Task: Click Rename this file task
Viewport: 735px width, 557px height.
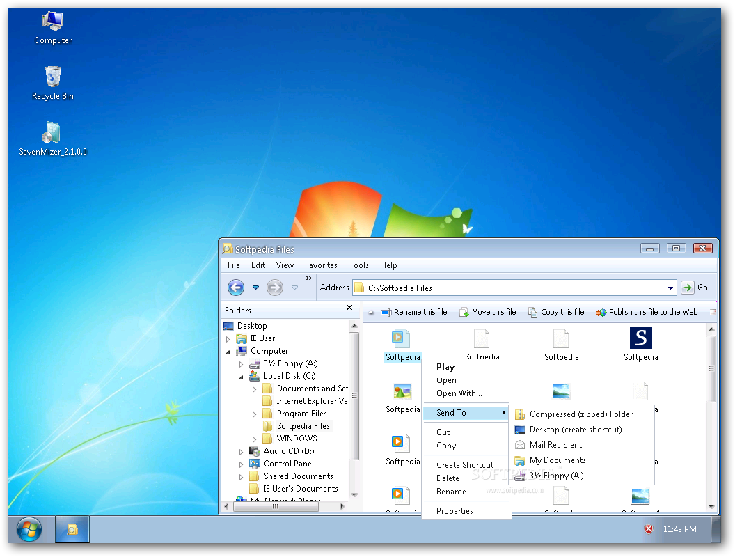Action: pyautogui.click(x=414, y=312)
